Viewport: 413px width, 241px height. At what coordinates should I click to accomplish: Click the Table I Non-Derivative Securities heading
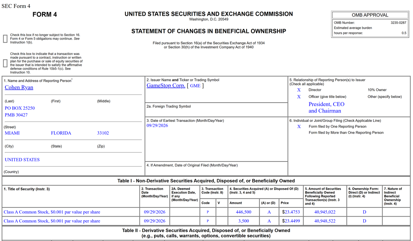tap(206, 181)
